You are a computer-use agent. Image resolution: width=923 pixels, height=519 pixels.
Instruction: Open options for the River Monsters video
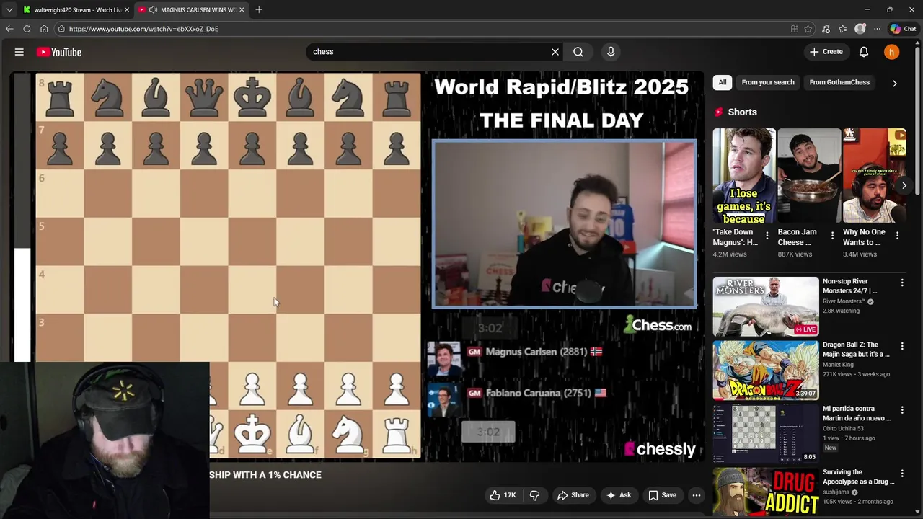[902, 283]
